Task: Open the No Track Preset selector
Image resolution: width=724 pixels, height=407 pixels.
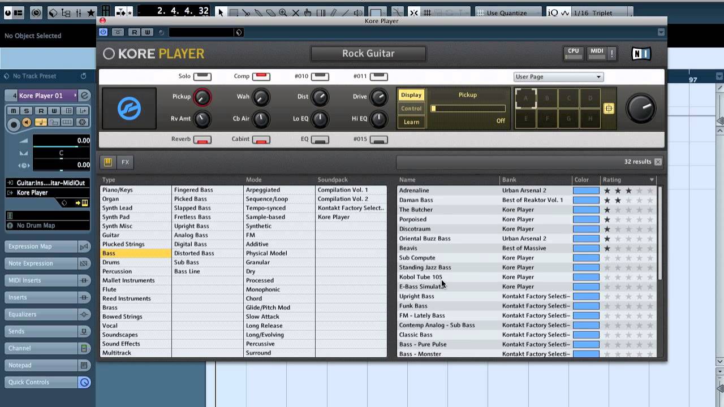Action: 44,76
